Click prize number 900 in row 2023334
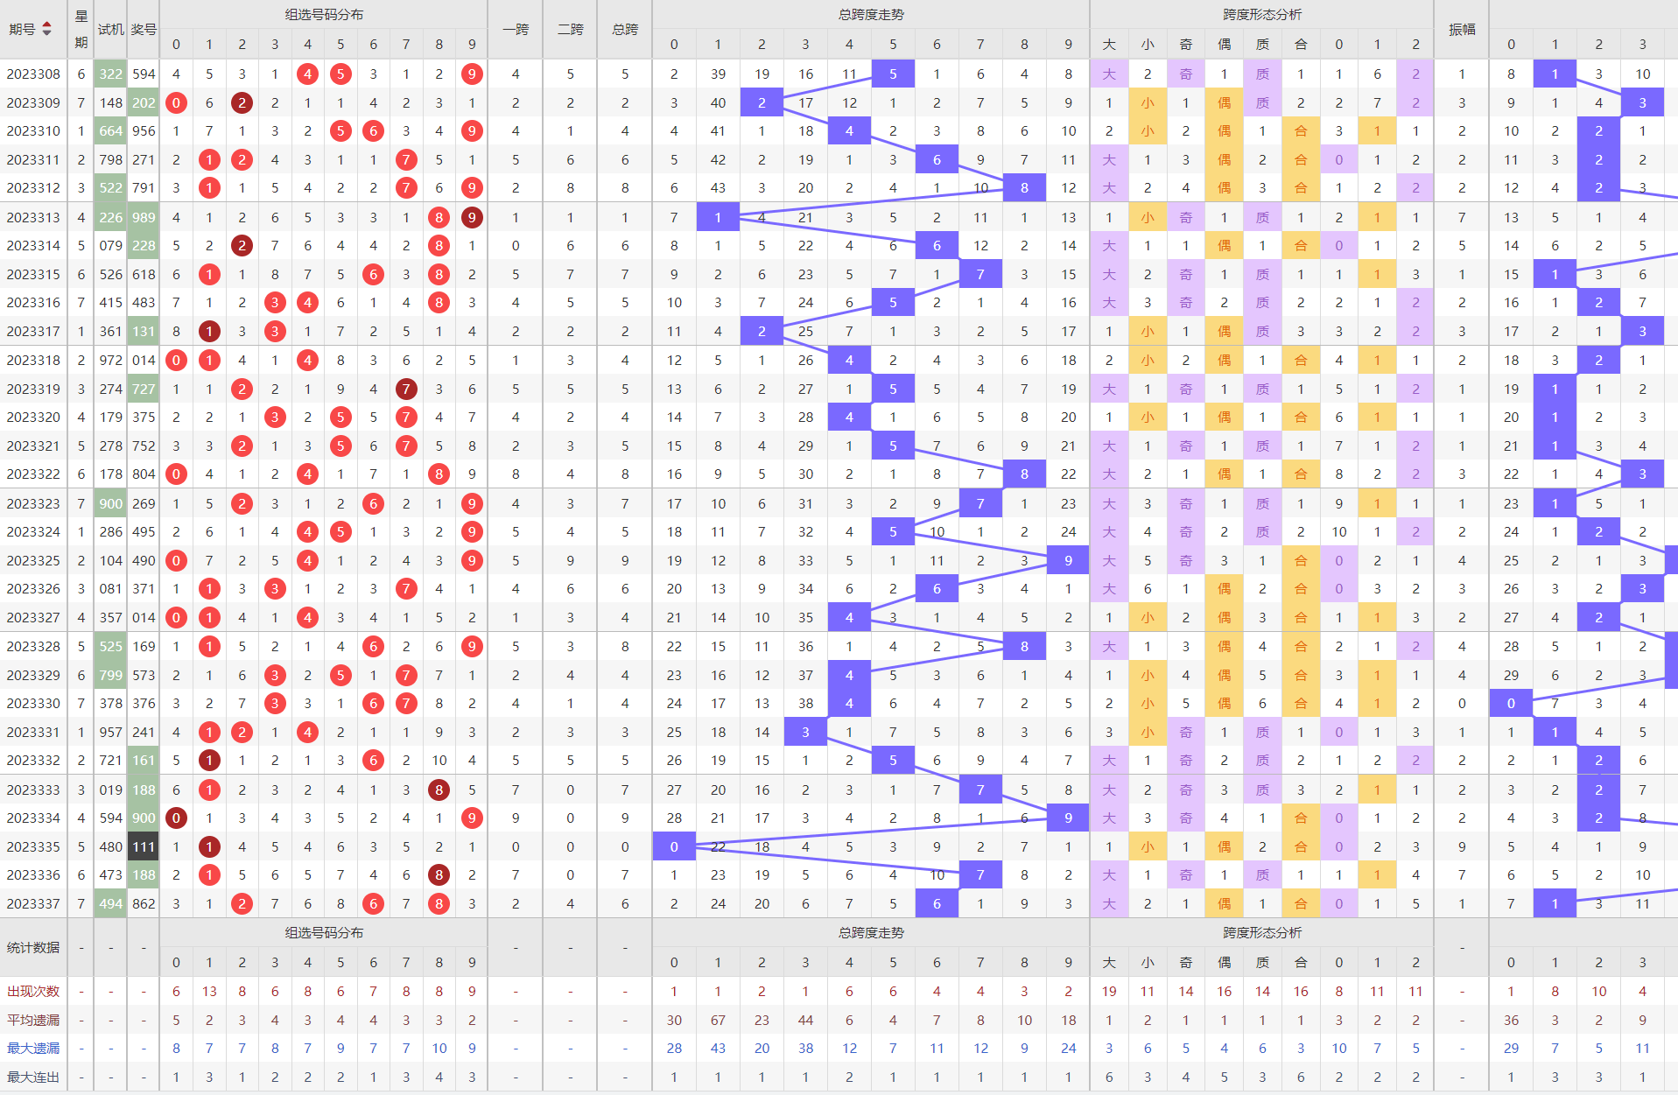Image resolution: width=1678 pixels, height=1095 pixels. pos(144,818)
